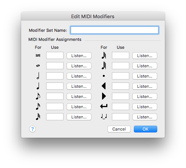Click Listen for the 16th note
The image size is (186, 168).
[x=79, y=107]
